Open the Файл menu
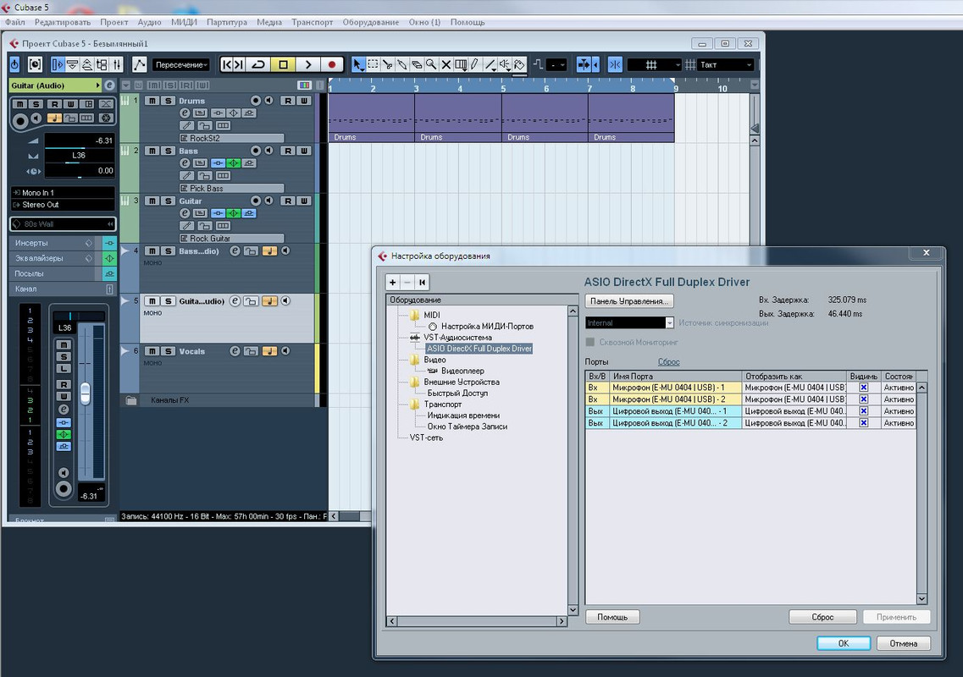963x677 pixels. tap(14, 22)
